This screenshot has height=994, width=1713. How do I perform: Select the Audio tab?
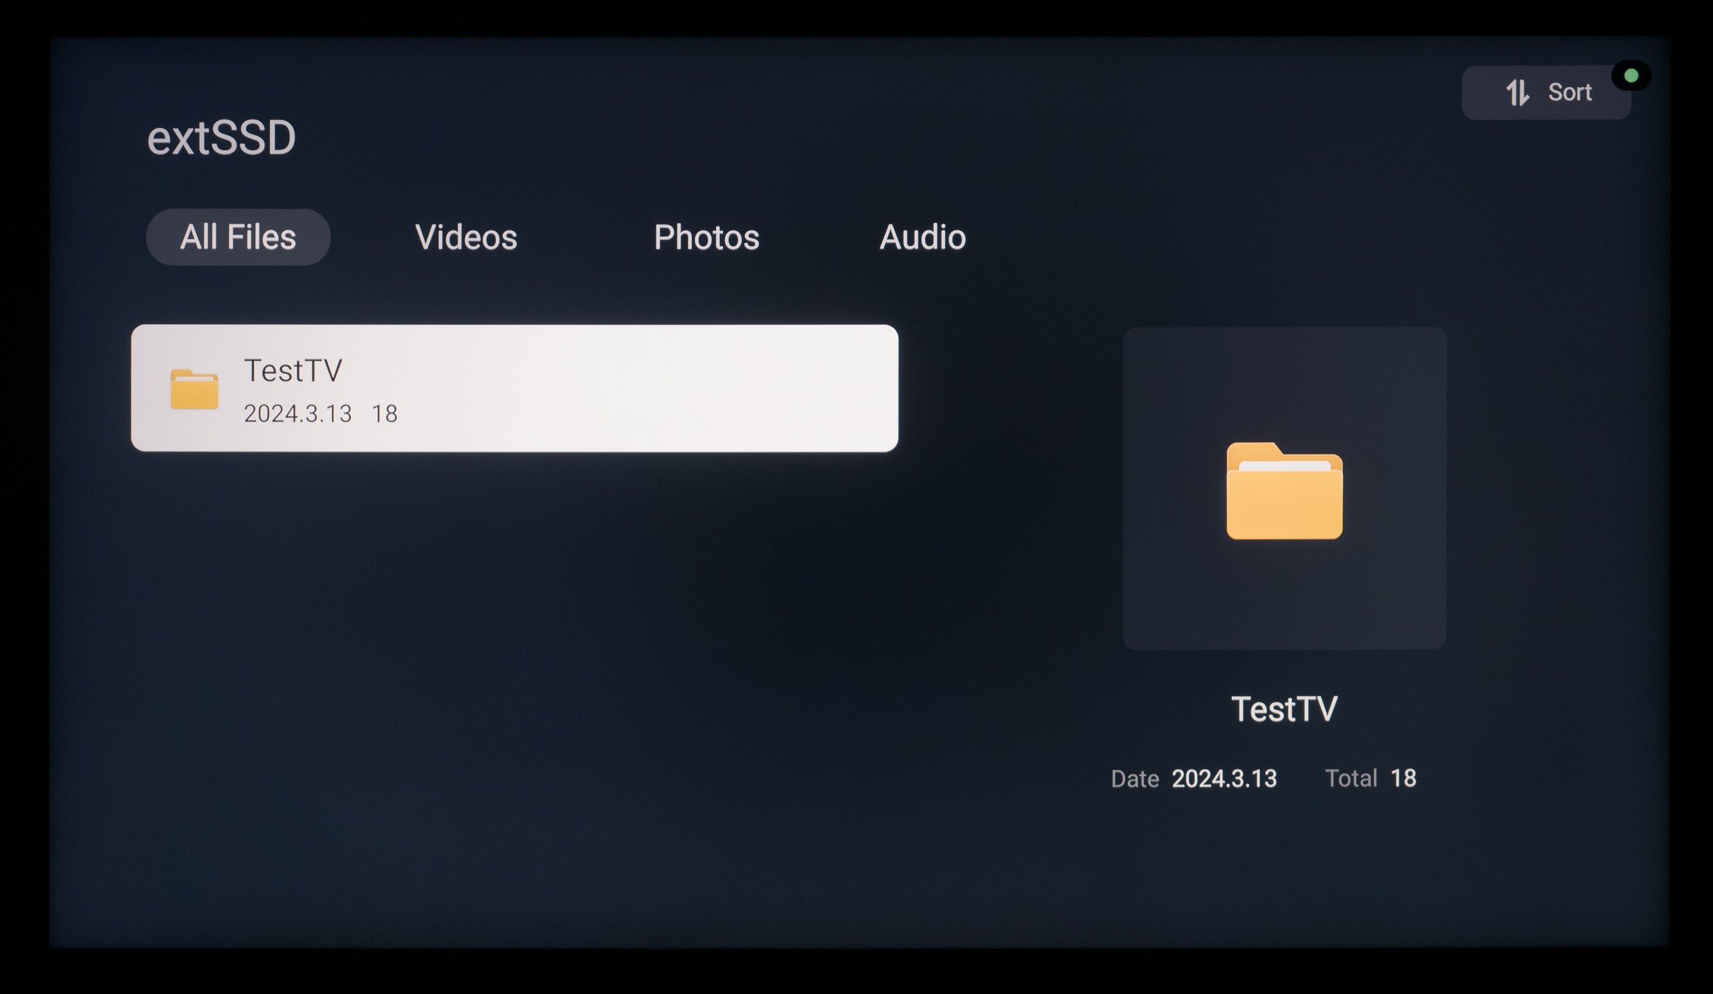pos(922,237)
